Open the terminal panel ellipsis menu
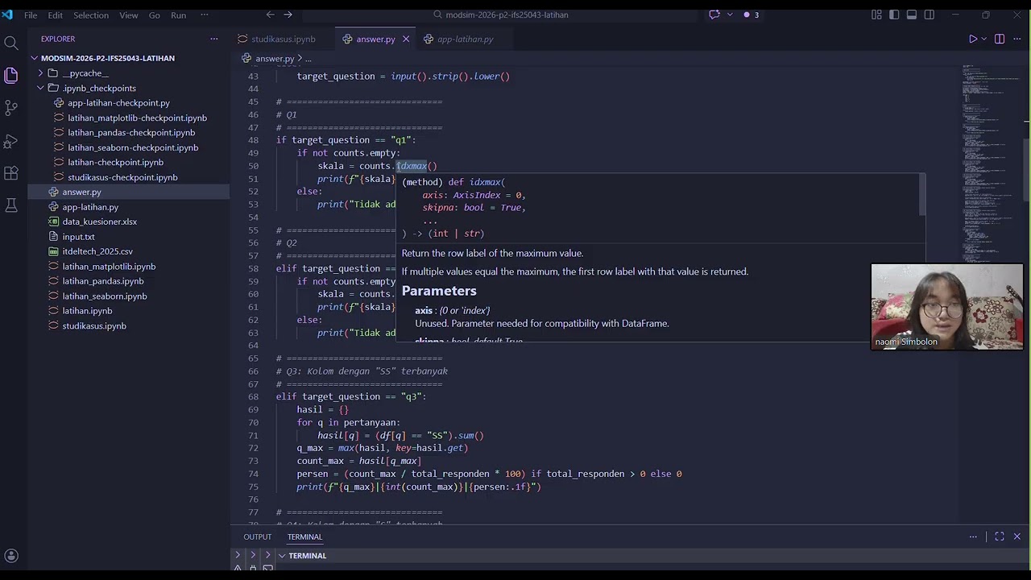The height and width of the screenshot is (580, 1031). coord(973,536)
